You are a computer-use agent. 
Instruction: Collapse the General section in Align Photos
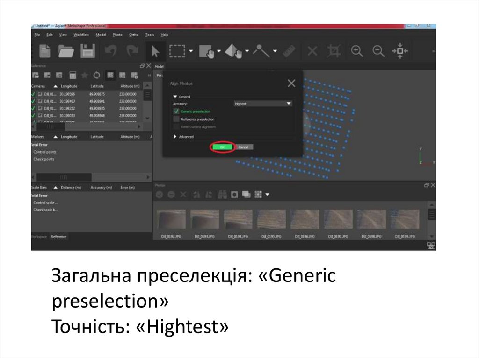tap(176, 96)
